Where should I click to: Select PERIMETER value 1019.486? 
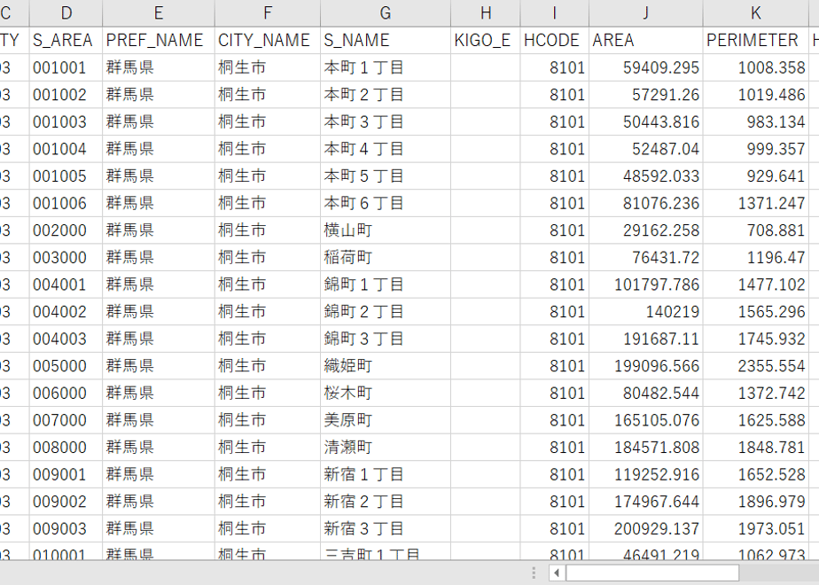tap(755, 95)
